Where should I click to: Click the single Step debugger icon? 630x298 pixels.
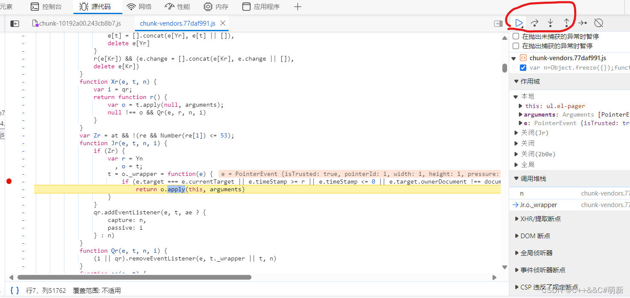(x=583, y=23)
